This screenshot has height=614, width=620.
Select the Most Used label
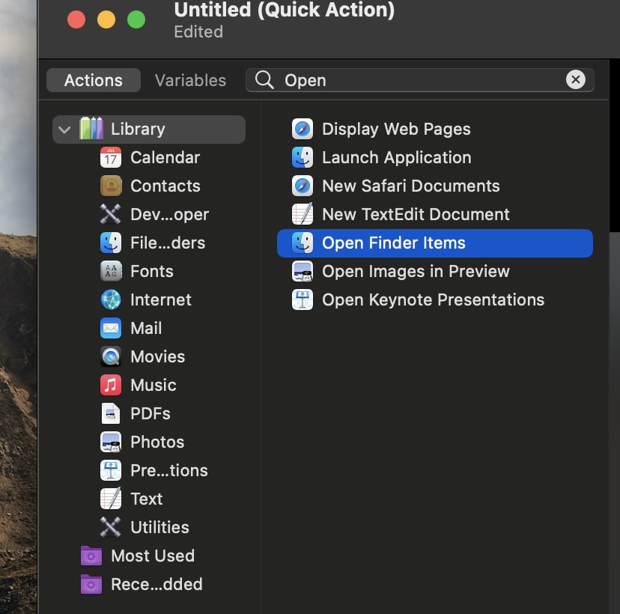click(x=153, y=556)
